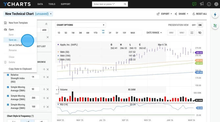The width and height of the screenshot is (220, 122).
Task: Click the search magnifier icon
Action: coord(125,4)
